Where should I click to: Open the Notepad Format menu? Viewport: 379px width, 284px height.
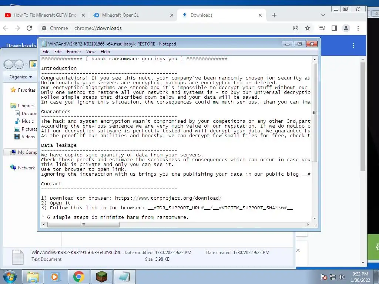tap(74, 52)
